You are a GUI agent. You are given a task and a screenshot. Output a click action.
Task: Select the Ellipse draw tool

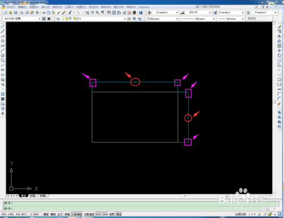click(x=3, y=70)
